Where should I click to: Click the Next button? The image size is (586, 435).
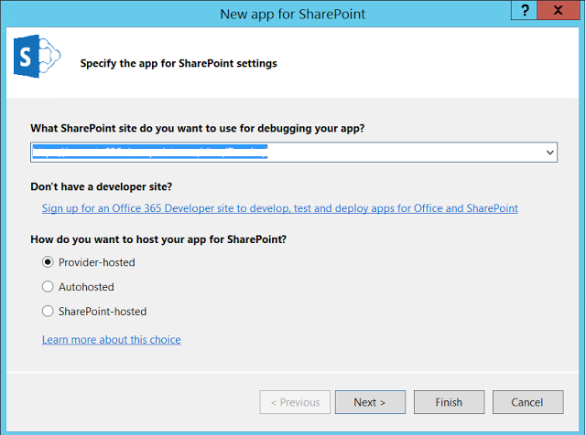[x=370, y=402]
